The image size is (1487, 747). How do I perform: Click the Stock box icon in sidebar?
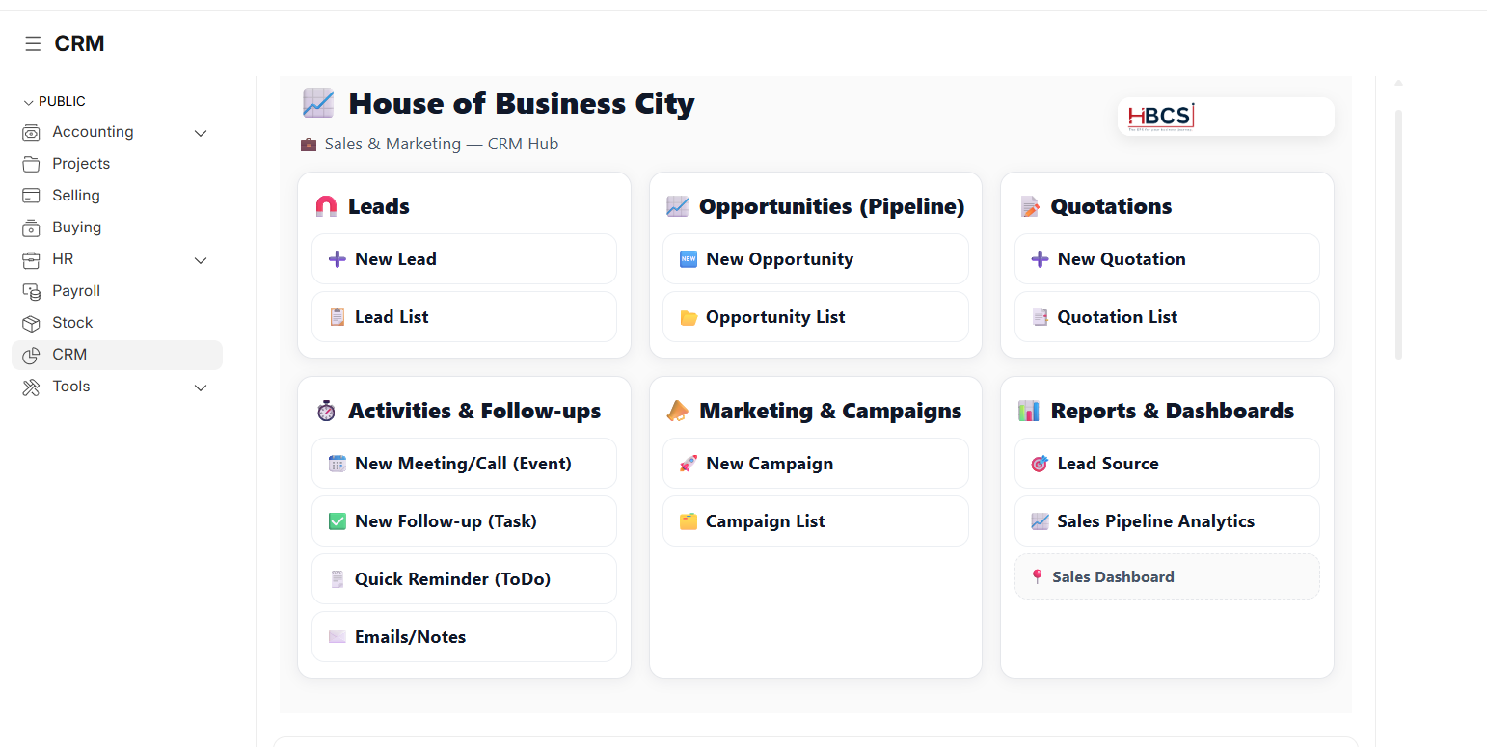[x=32, y=323]
